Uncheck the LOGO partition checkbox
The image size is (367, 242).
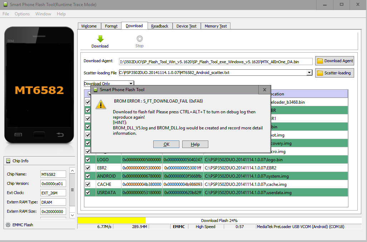pos(88,159)
